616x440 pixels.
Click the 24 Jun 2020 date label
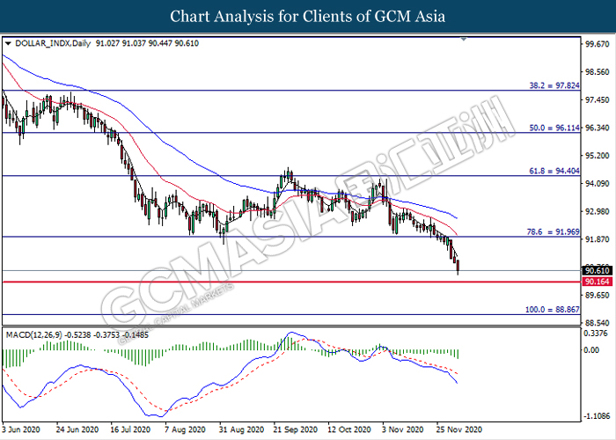pyautogui.click(x=77, y=429)
